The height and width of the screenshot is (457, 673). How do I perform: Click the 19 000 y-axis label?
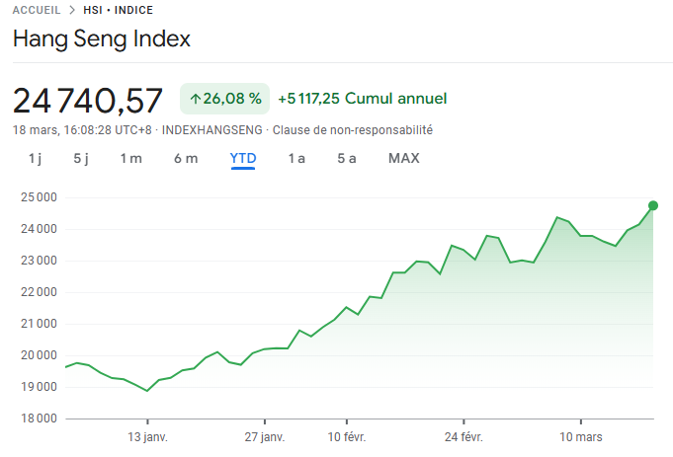pyautogui.click(x=40, y=387)
